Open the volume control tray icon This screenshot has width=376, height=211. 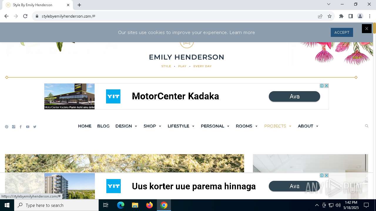pos(338,205)
